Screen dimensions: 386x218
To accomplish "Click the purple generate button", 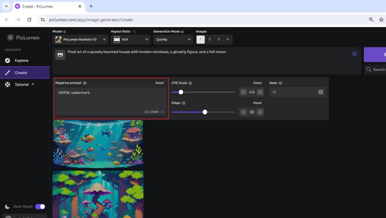I will point(375,55).
